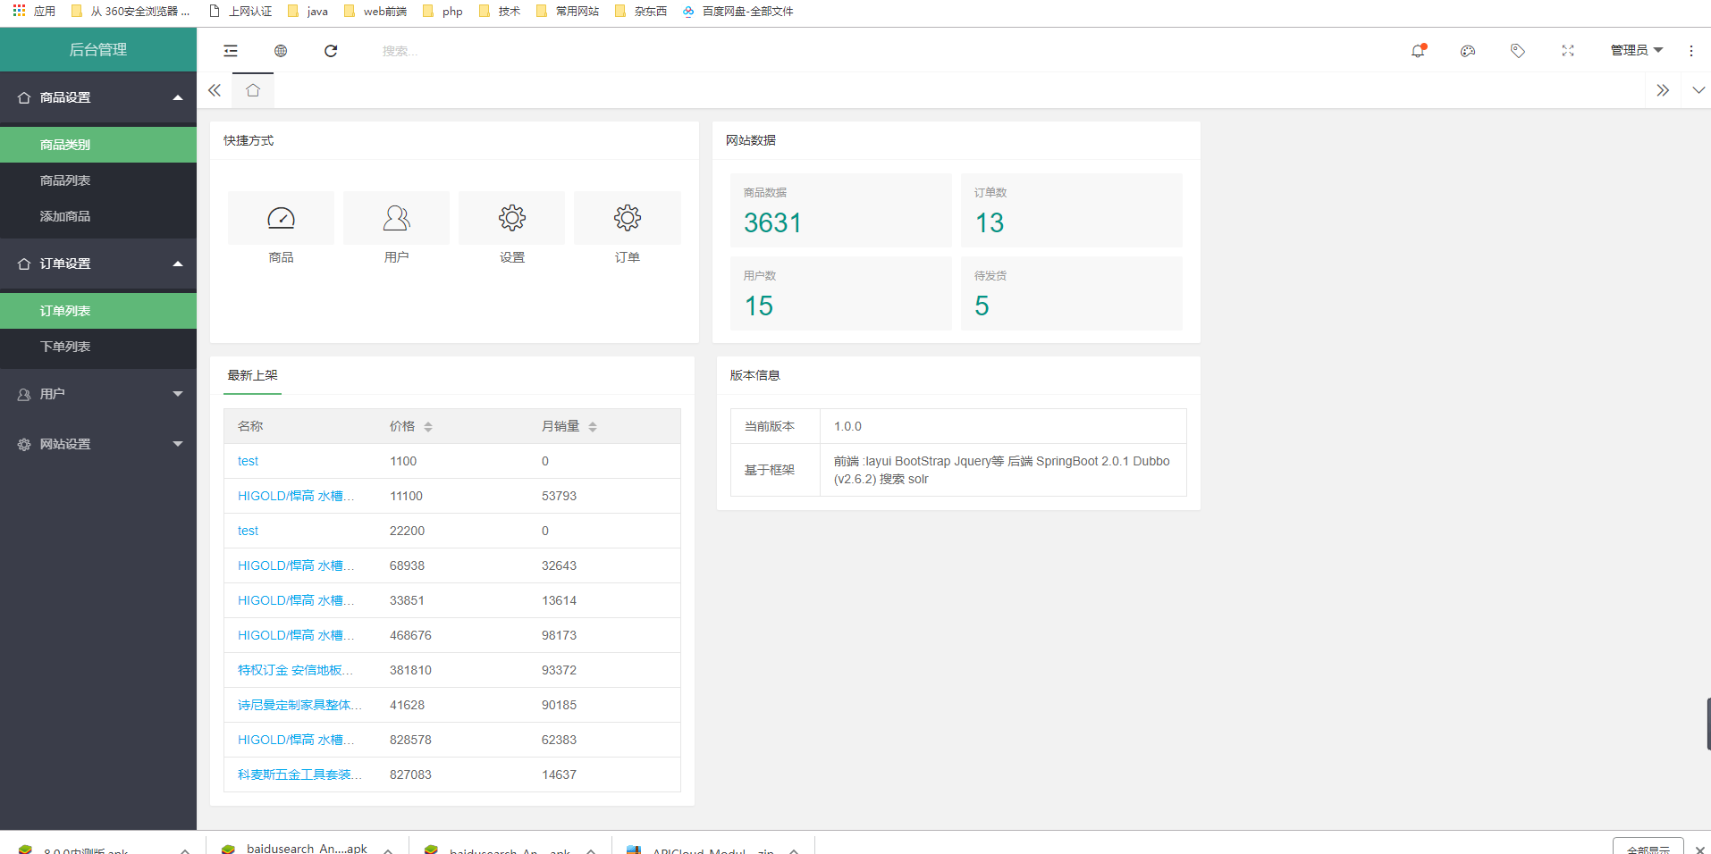This screenshot has width=1711, height=854.
Task: Open 商品类别 in sidebar
Action: (x=98, y=145)
